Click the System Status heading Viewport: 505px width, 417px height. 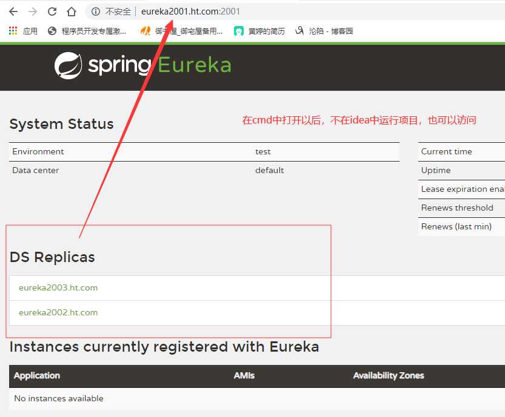click(61, 124)
